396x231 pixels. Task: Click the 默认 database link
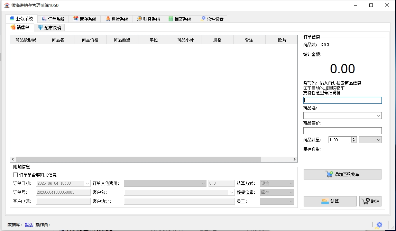point(29,224)
